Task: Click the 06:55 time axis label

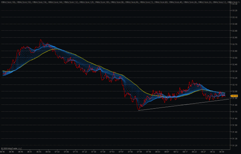Action: coord(39,152)
